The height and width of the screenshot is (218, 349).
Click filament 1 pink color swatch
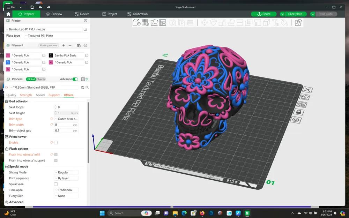[x=8, y=55]
